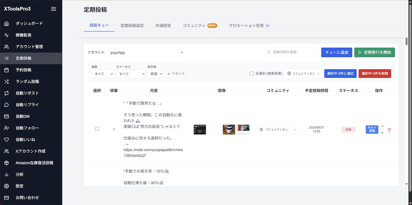The height and width of the screenshot is (205, 412).
Task: Click the 定期投稿 page heading
Action: (x=95, y=10)
